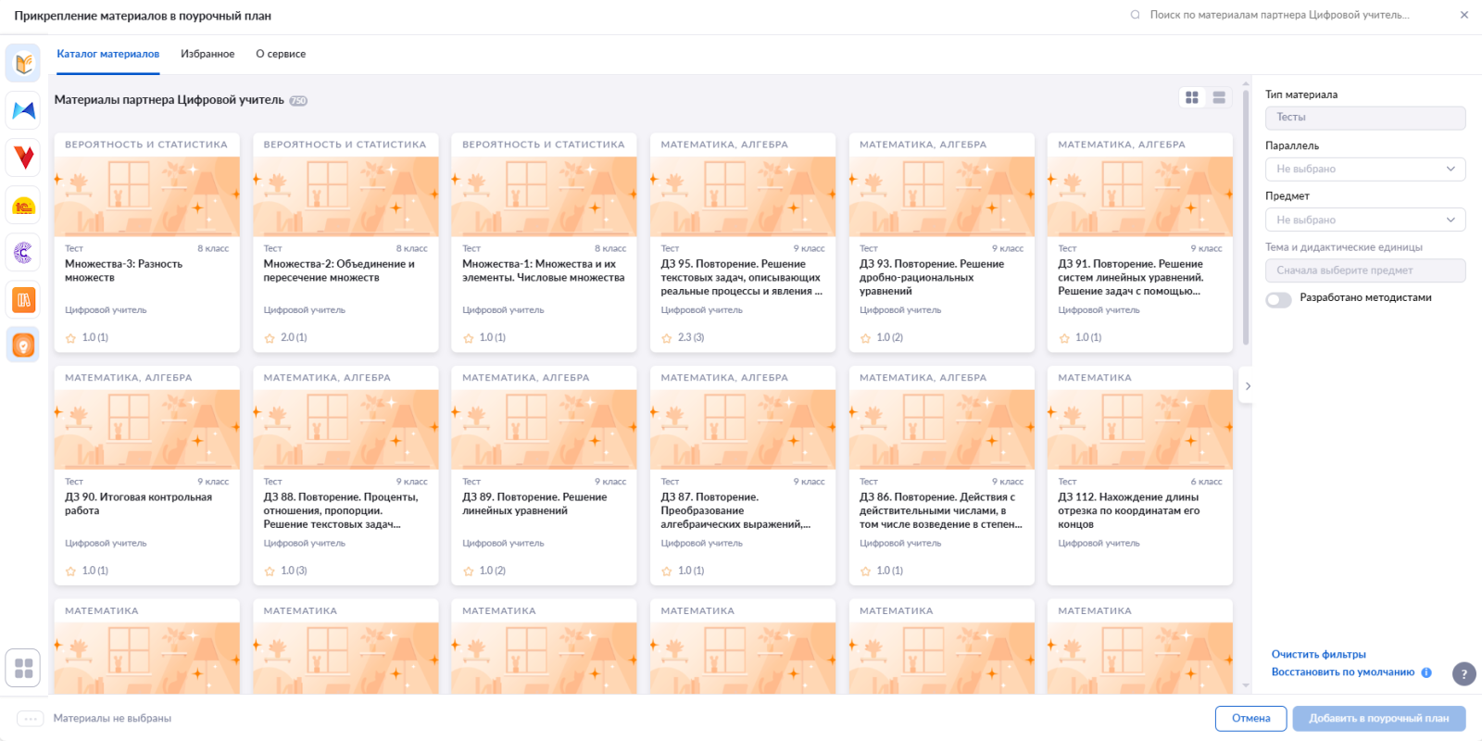Screen dimensions: 1482x741
Task: Open the orange library books partner icon
Action: point(23,299)
